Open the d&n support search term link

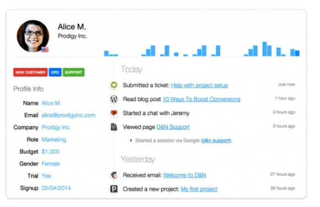coord(216,140)
